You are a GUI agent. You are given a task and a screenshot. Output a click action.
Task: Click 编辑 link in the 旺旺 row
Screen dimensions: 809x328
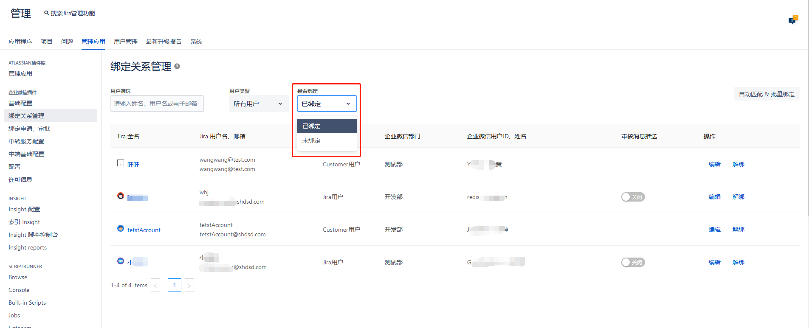(714, 164)
